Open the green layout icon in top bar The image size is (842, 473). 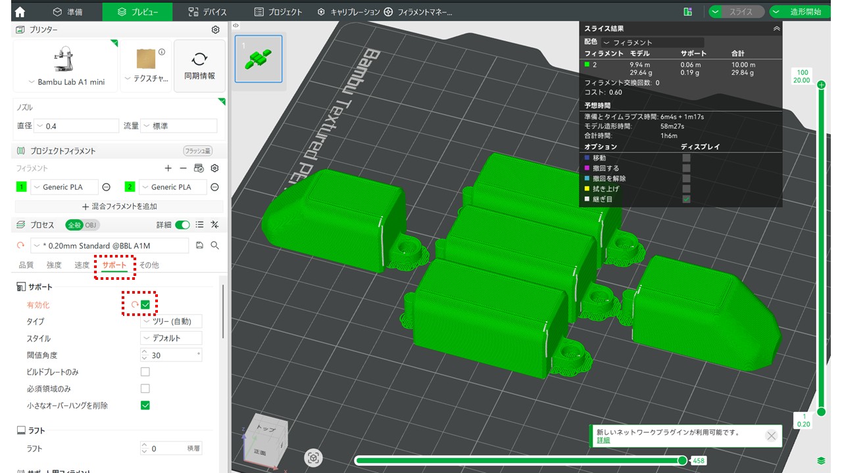pyautogui.click(x=687, y=12)
